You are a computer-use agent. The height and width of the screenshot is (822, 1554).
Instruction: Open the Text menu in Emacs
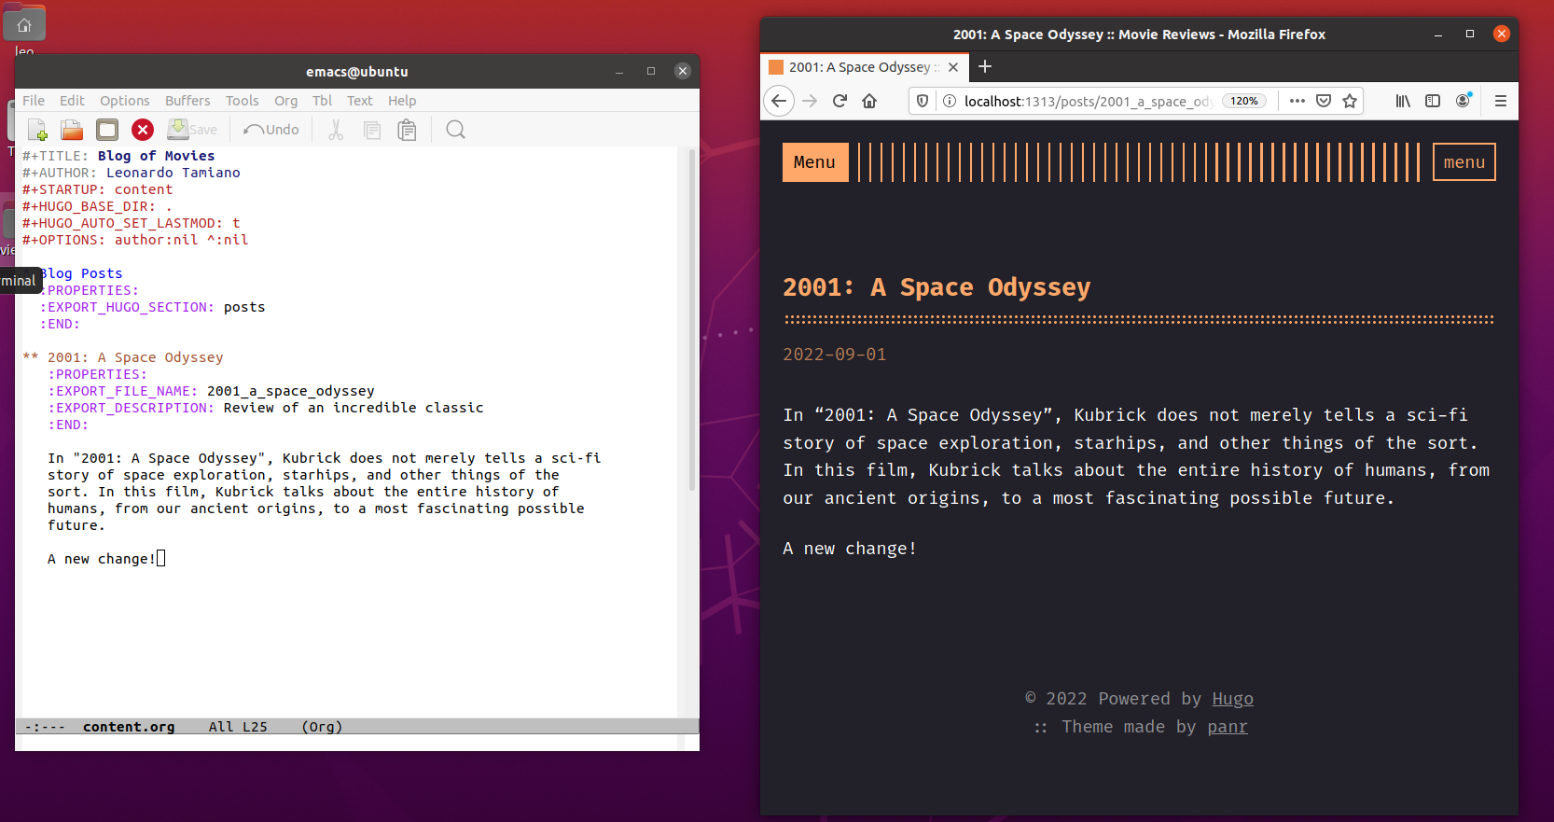[x=360, y=101]
